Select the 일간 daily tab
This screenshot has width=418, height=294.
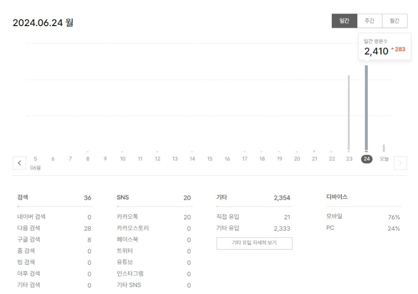pos(344,21)
